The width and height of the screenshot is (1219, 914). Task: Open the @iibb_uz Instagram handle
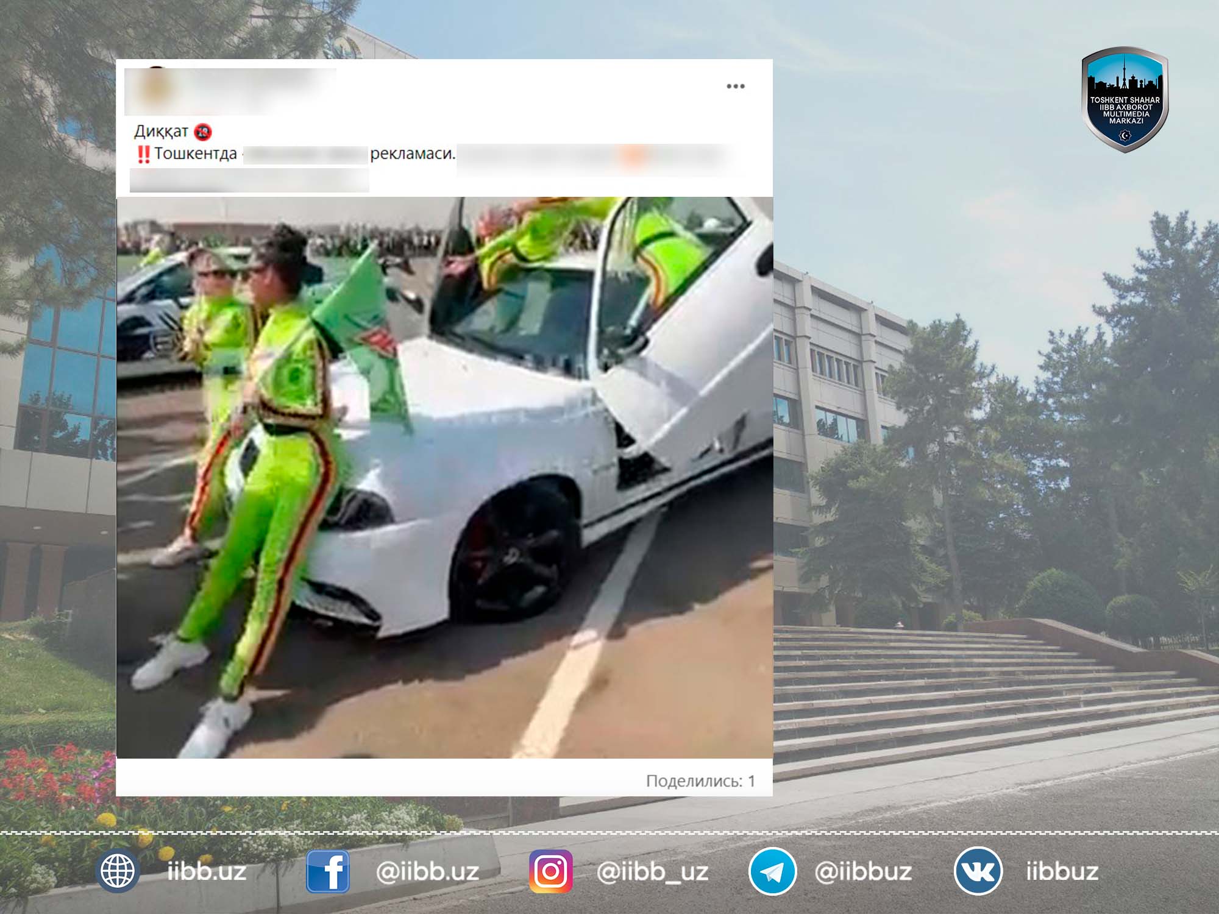[652, 871]
